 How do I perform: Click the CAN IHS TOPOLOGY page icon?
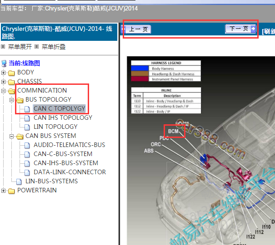[x=27, y=118]
